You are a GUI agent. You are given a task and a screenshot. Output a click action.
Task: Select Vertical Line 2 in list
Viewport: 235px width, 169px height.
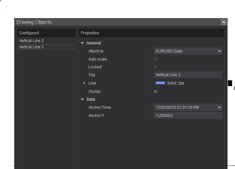click(31, 41)
